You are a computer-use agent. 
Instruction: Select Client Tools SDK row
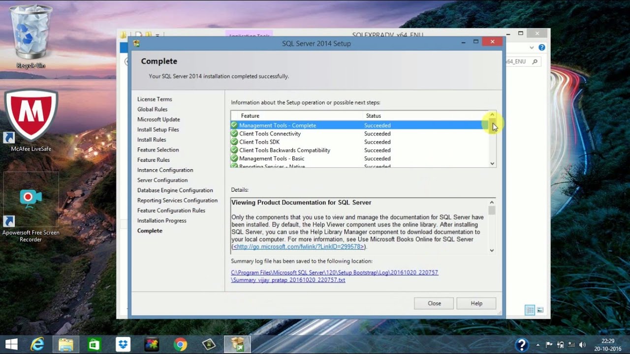(359, 142)
